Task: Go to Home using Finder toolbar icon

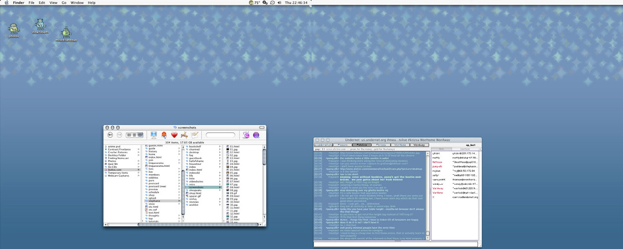Action: point(164,135)
